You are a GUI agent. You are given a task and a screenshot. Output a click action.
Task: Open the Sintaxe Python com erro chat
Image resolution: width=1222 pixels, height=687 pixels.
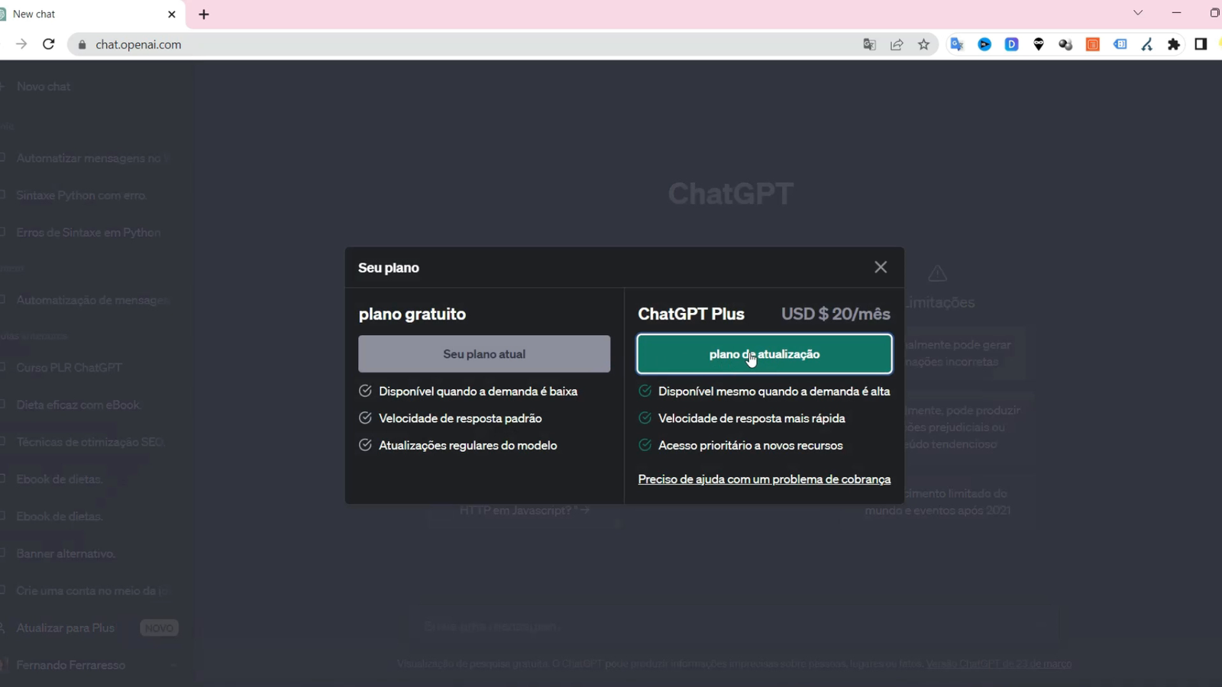pos(81,195)
